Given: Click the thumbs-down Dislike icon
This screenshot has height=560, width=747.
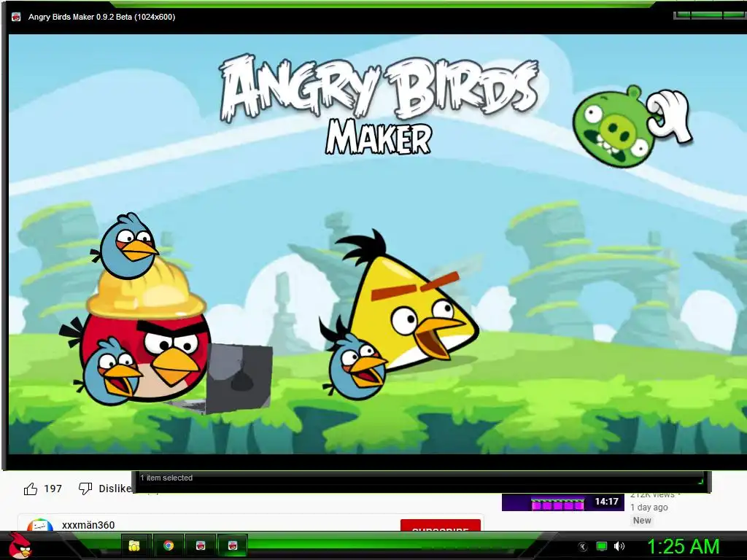Looking at the screenshot, I should click(x=85, y=489).
